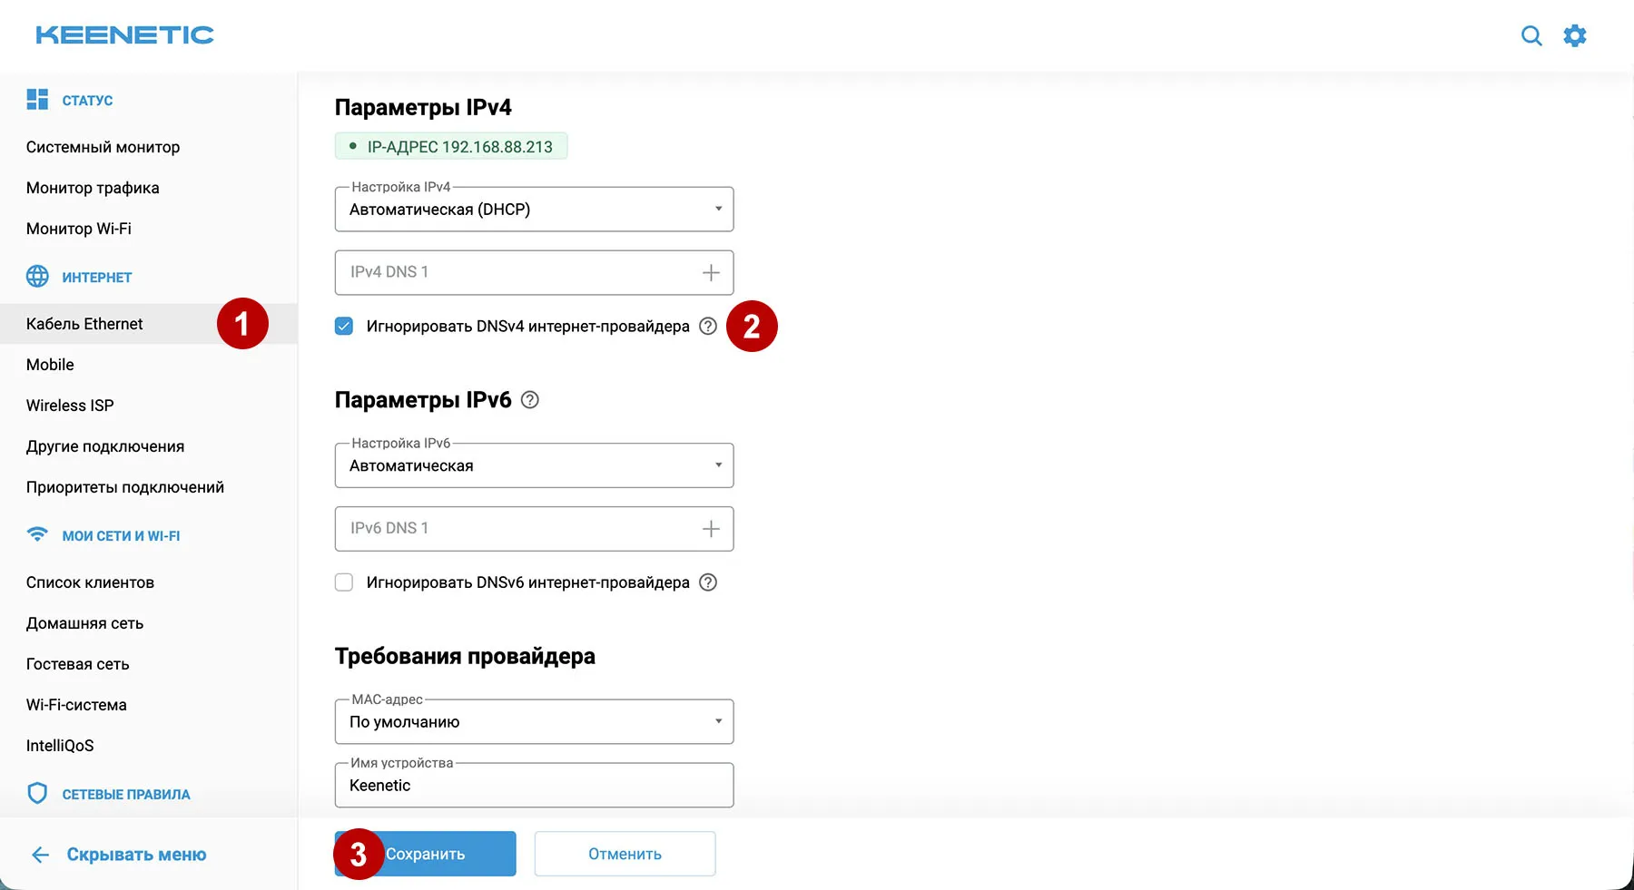Uncheck Игнорировать DNSv4 интернет-провайдера
Viewport: 1634px width, 890px height.
[344, 326]
